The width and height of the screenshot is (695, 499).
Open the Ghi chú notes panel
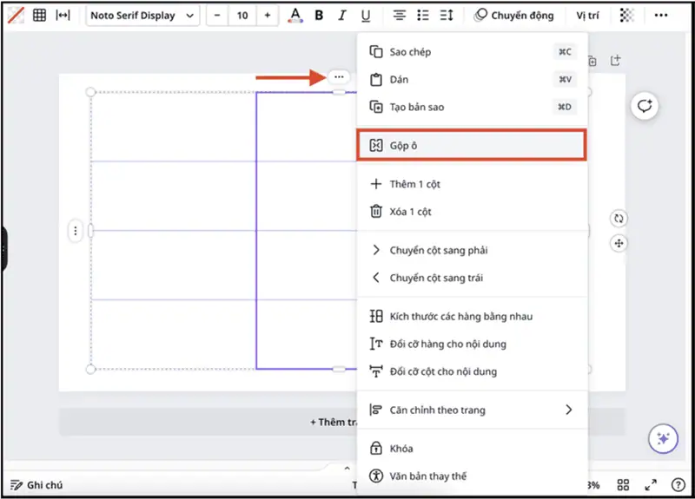pos(36,485)
